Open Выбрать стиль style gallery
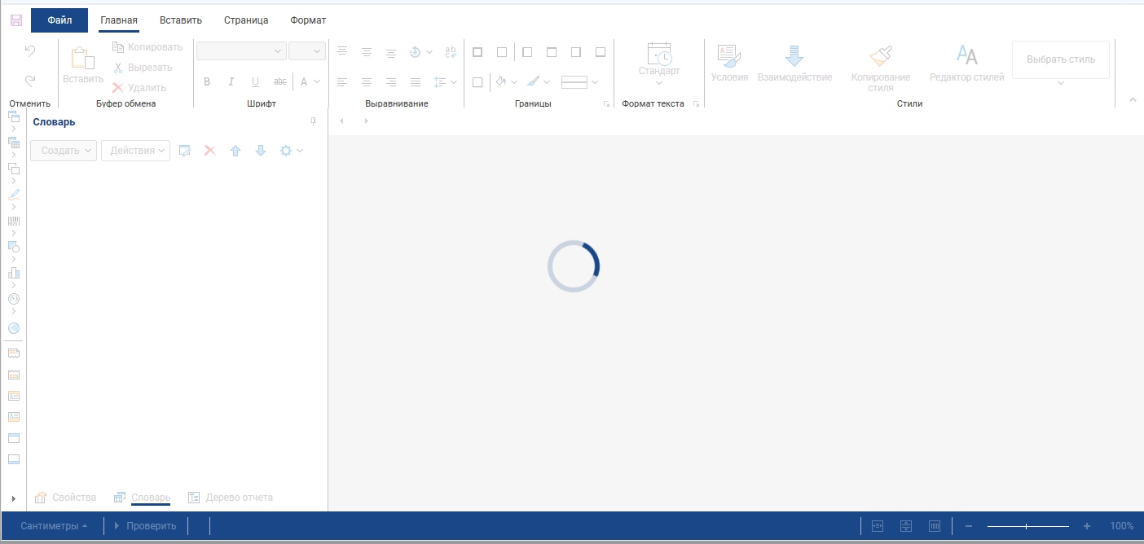 [1061, 64]
